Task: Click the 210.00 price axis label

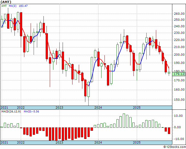Action: click(179, 47)
